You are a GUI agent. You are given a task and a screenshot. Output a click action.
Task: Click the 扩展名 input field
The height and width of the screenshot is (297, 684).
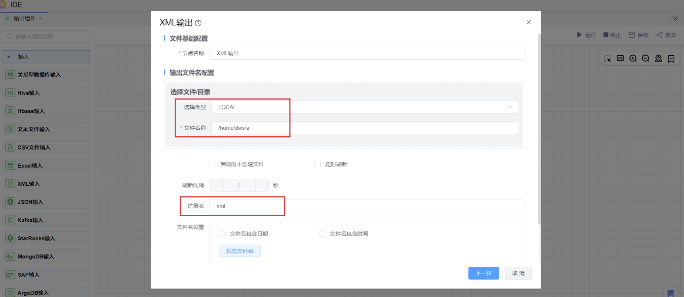click(x=366, y=206)
